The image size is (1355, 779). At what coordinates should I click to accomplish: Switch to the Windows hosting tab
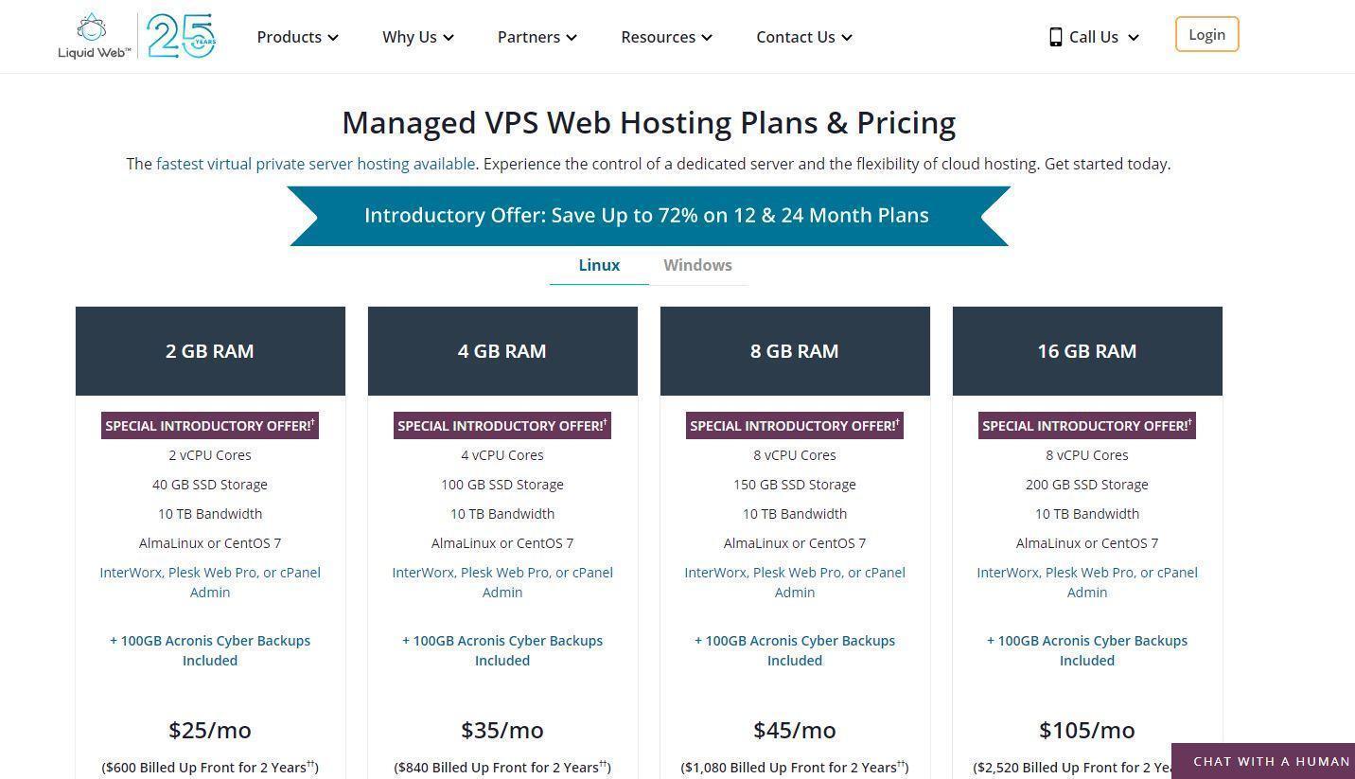point(697,265)
